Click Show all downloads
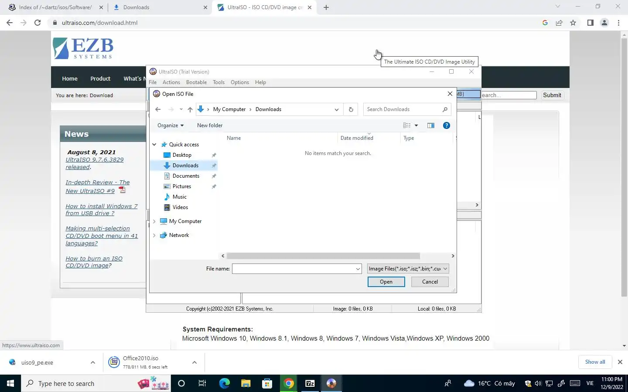The width and height of the screenshot is (628, 392). tap(595, 362)
